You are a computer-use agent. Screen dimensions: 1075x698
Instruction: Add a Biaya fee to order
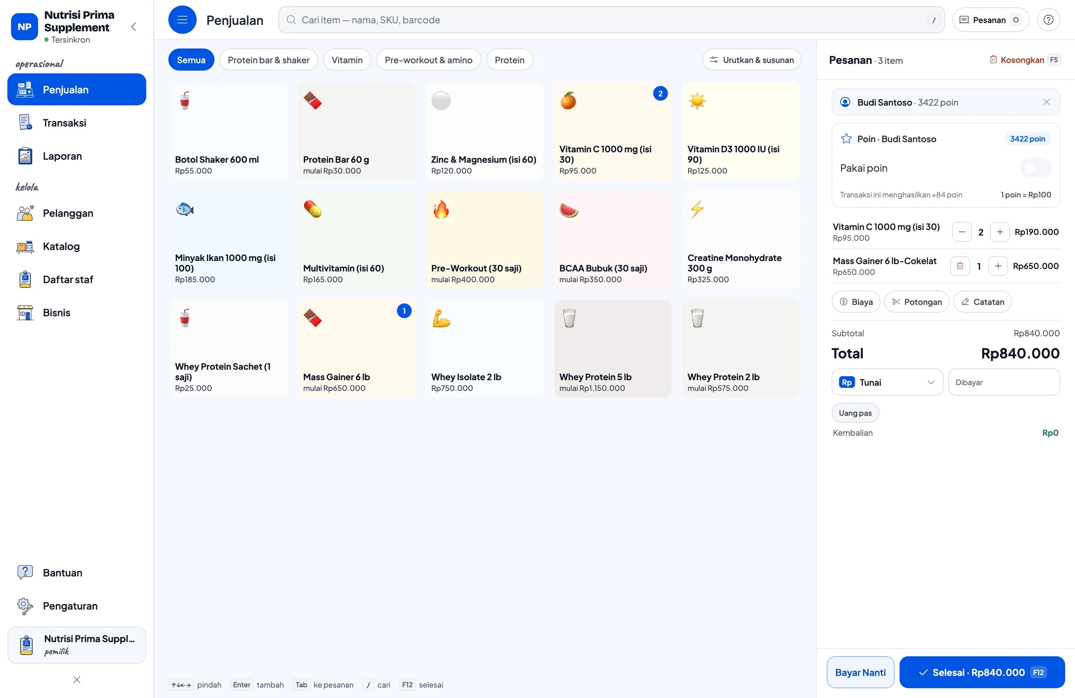coord(856,302)
